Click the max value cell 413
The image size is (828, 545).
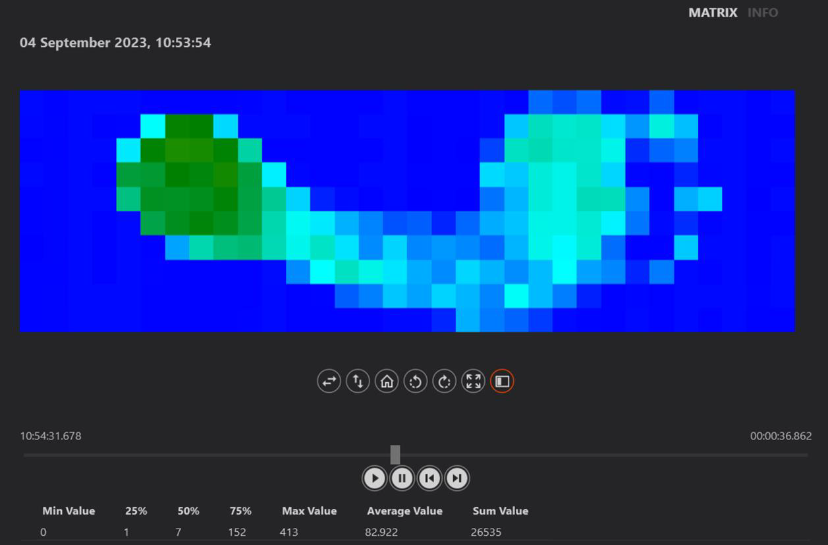pyautogui.click(x=289, y=532)
